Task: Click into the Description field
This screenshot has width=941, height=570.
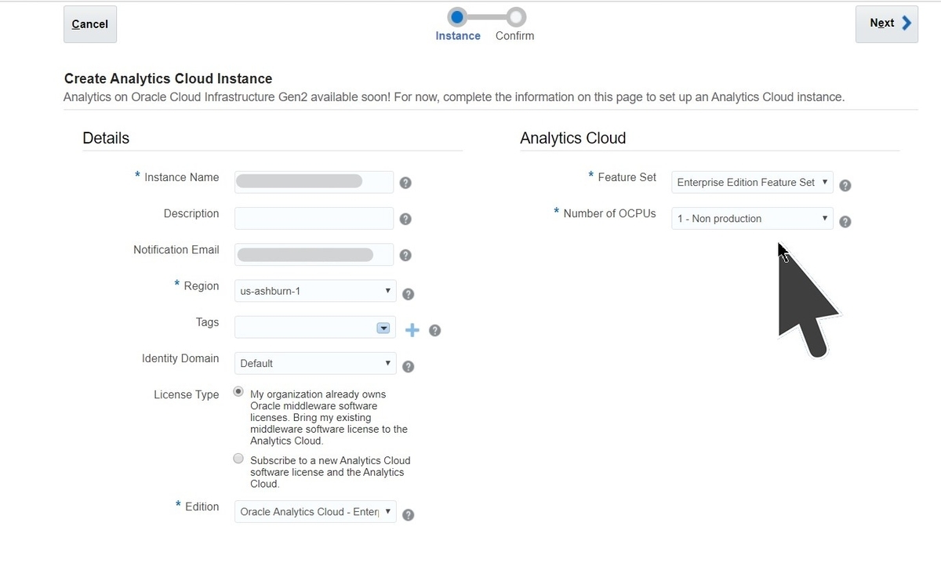Action: [x=314, y=218]
